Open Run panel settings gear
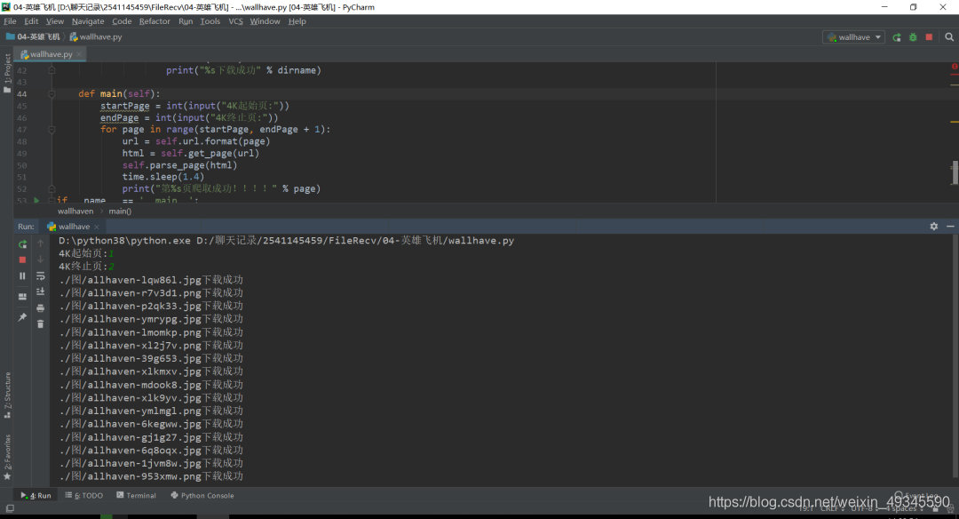 tap(934, 227)
